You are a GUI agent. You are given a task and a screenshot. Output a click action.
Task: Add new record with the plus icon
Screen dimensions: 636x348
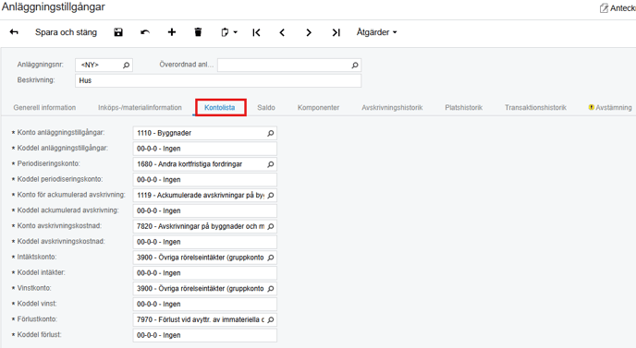tap(172, 32)
